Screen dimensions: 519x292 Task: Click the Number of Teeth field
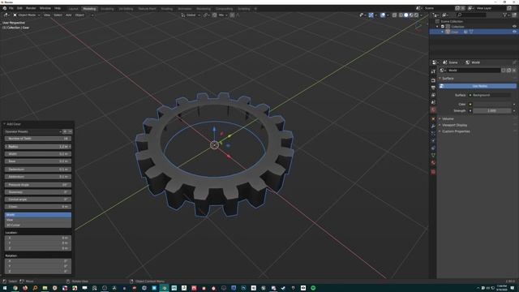[x=38, y=139]
